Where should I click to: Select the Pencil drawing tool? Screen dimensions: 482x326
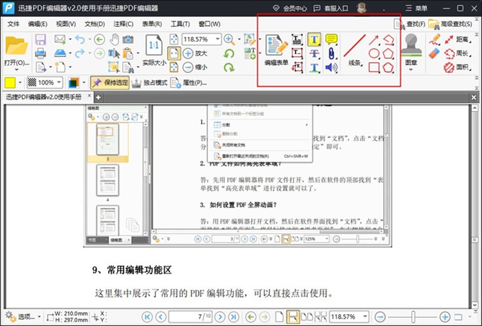pos(434,39)
